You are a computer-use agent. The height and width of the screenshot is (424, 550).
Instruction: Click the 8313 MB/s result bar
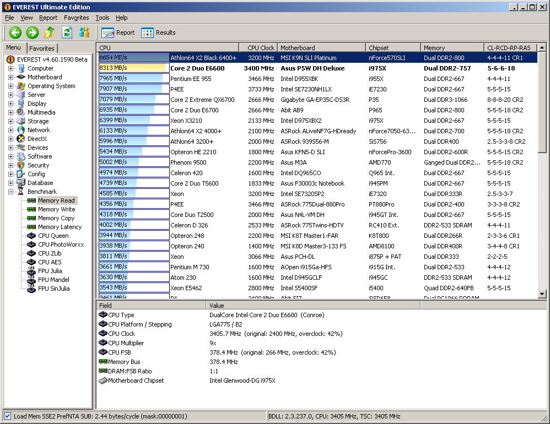point(134,68)
